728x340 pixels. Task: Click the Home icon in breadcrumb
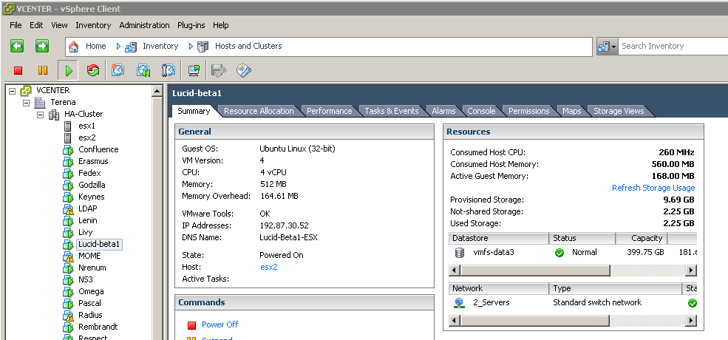[x=73, y=47]
